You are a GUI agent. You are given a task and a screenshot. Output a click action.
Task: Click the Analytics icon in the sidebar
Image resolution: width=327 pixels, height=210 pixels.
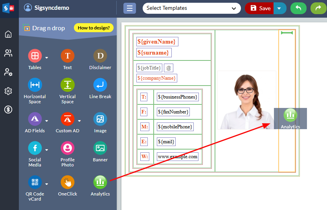click(100, 183)
